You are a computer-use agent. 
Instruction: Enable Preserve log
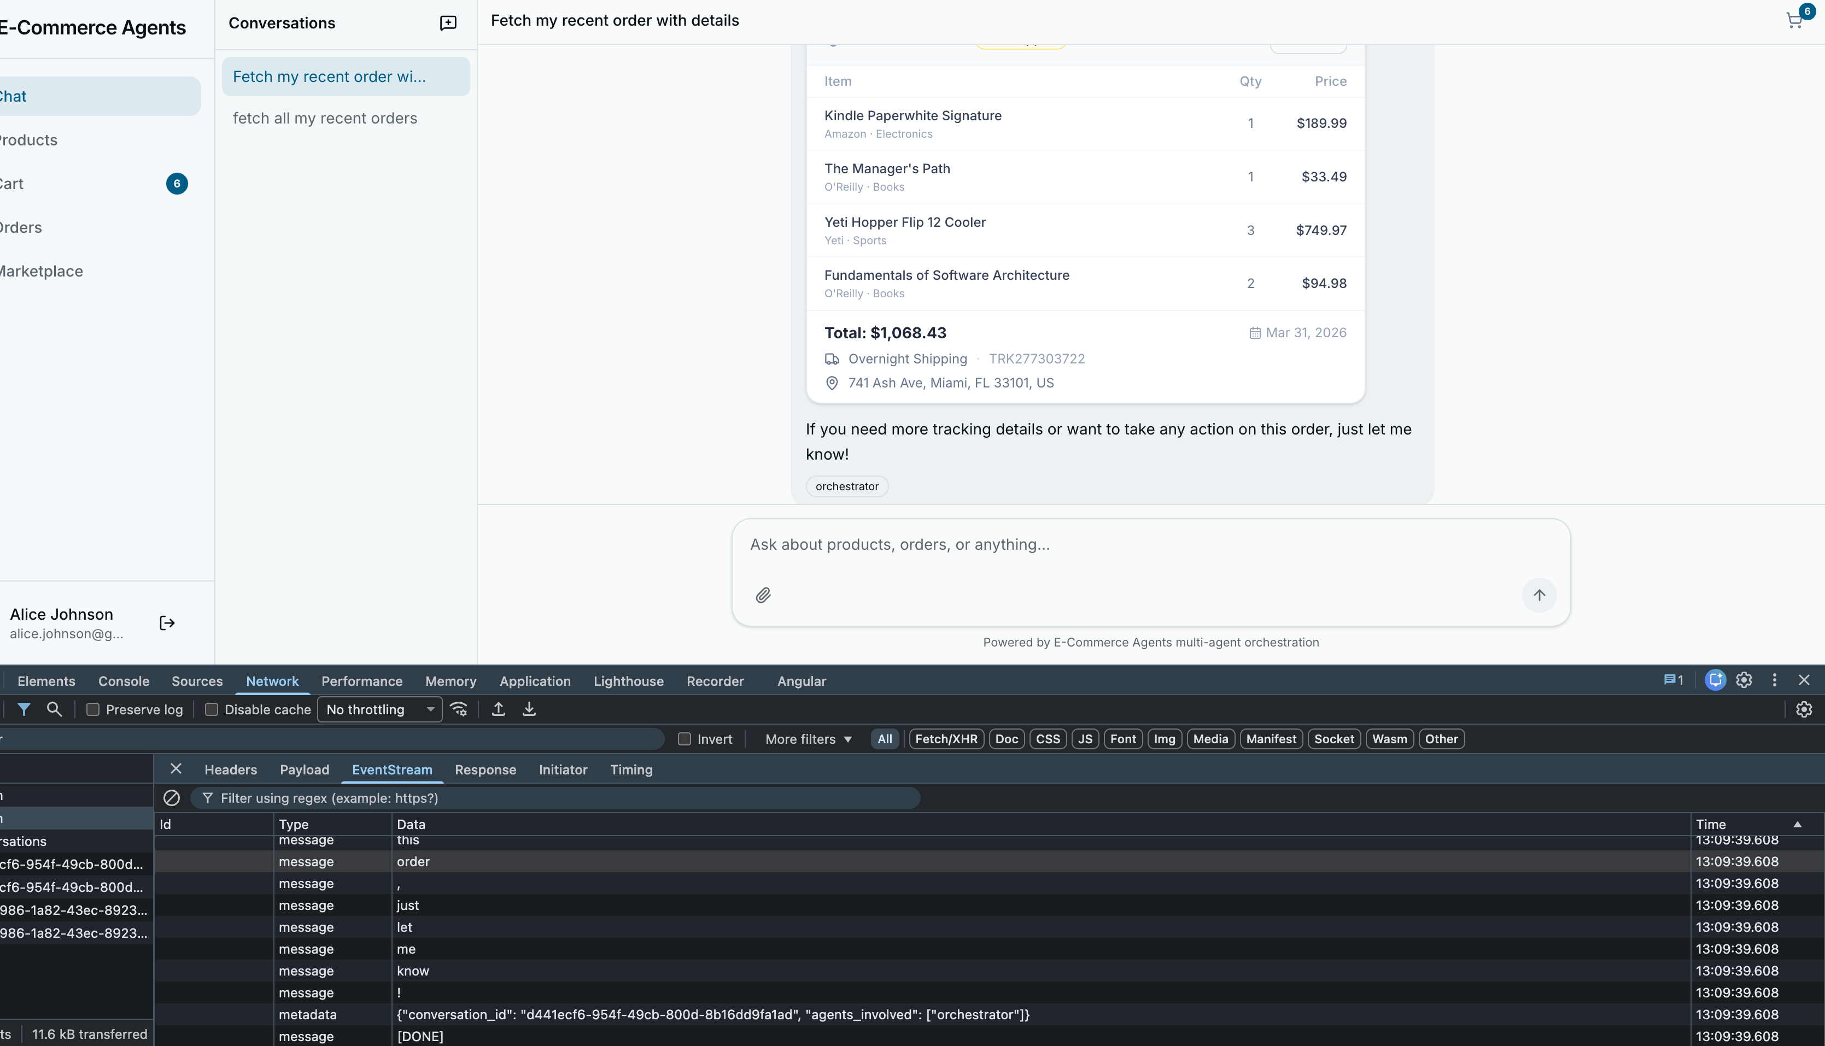coord(93,709)
